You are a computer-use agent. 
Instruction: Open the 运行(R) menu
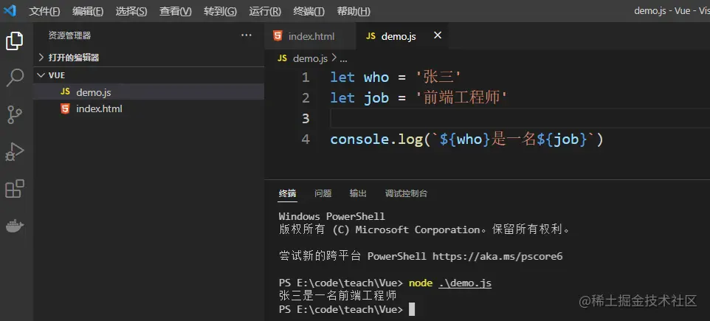click(x=265, y=11)
